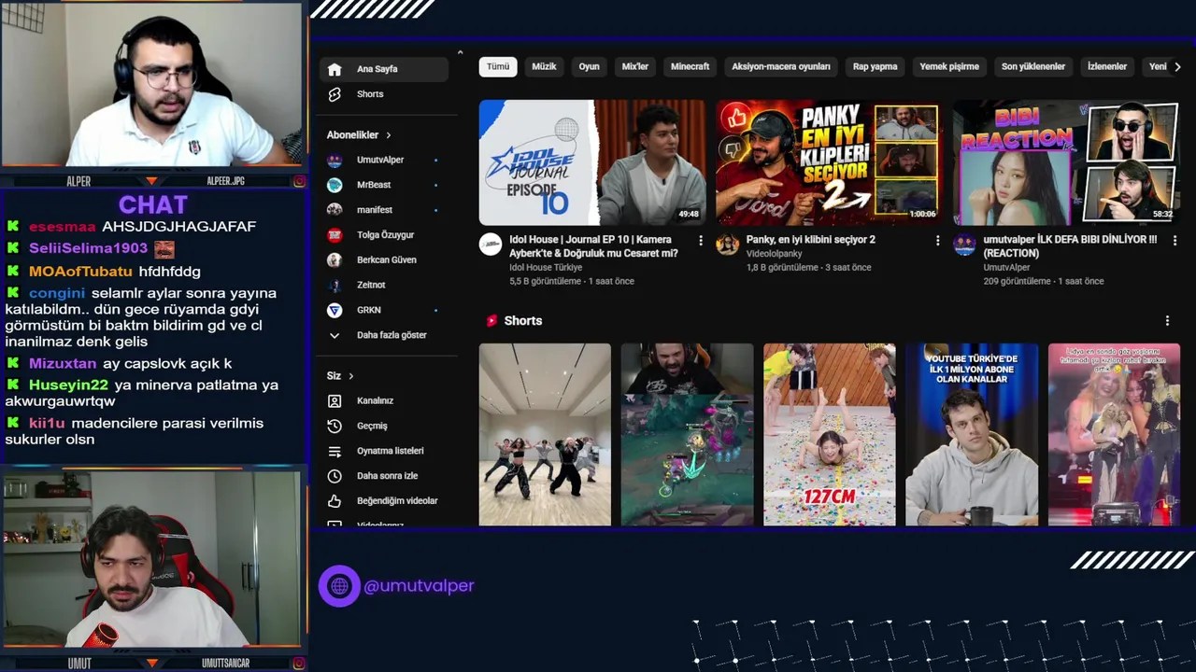Collapse sidebar using top caret arrow
This screenshot has width=1196, height=672.
(x=460, y=52)
